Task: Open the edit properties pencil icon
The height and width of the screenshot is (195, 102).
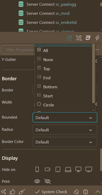Action: 69,38
